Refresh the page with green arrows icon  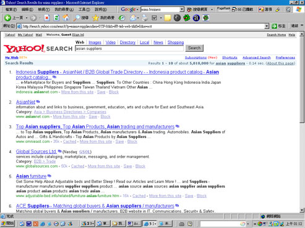[56, 18]
